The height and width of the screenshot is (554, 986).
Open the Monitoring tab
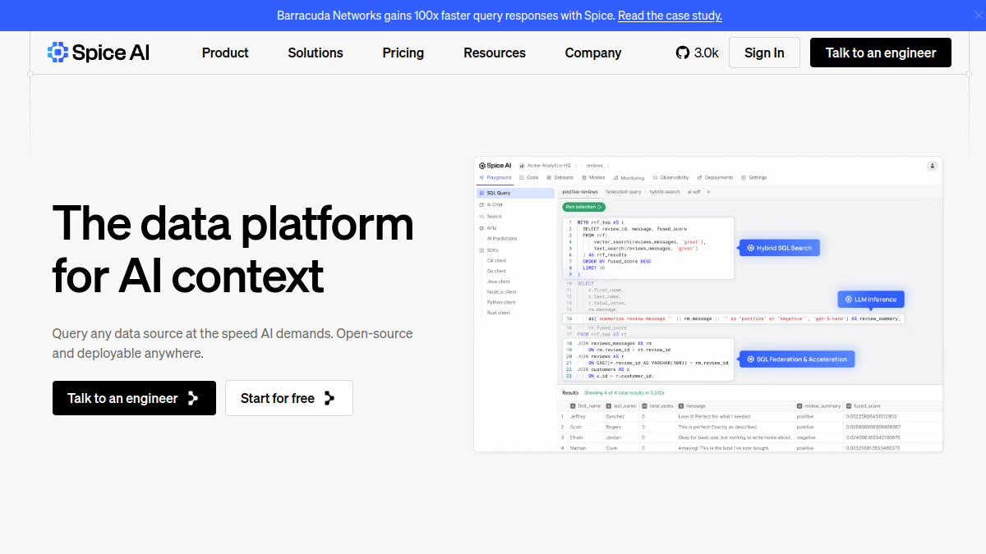[629, 177]
